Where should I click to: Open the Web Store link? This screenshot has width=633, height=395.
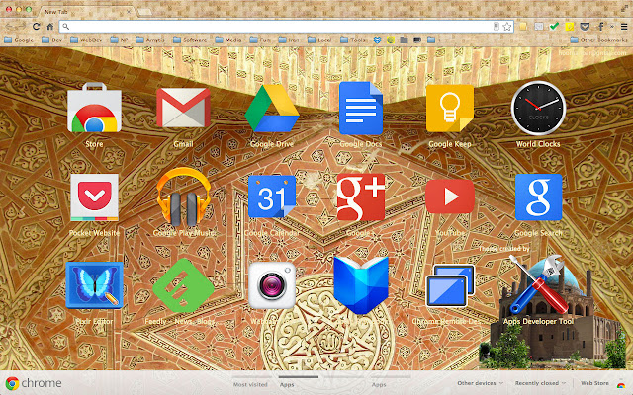(594, 383)
